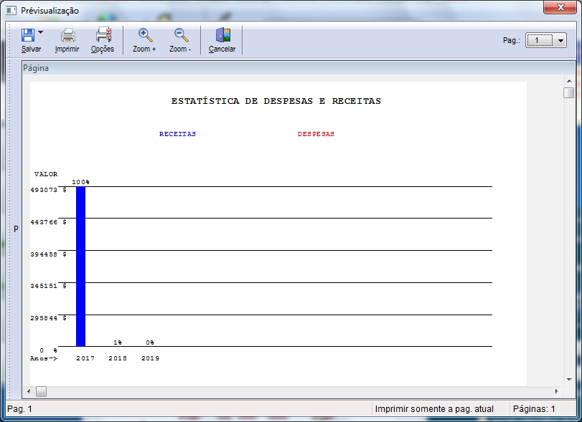Click the Cancelar door icon
This screenshot has height=422, width=582.
tap(222, 35)
